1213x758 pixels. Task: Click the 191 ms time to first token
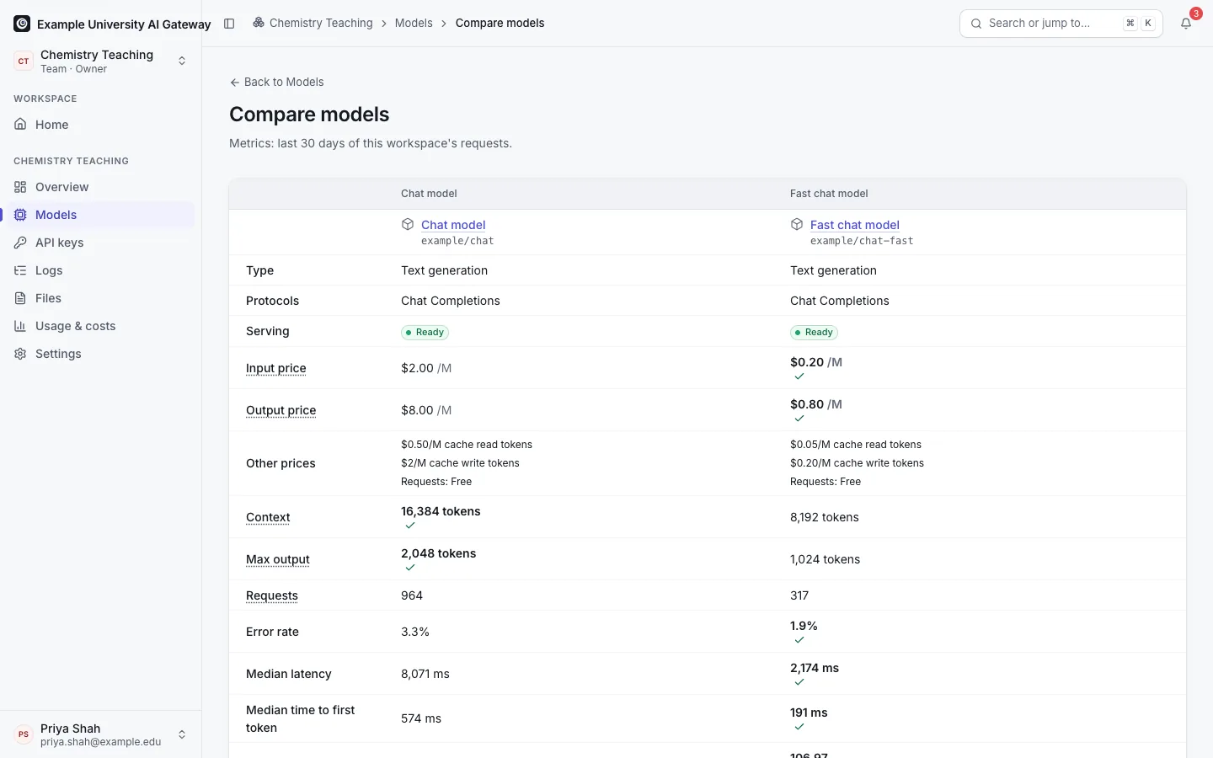tap(809, 713)
